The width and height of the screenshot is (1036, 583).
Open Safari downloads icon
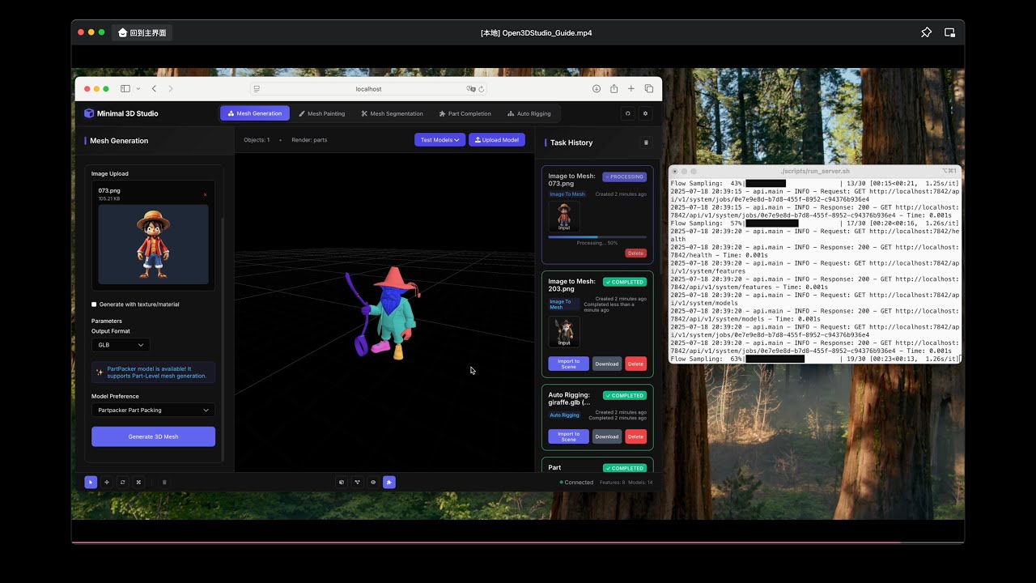(x=597, y=89)
